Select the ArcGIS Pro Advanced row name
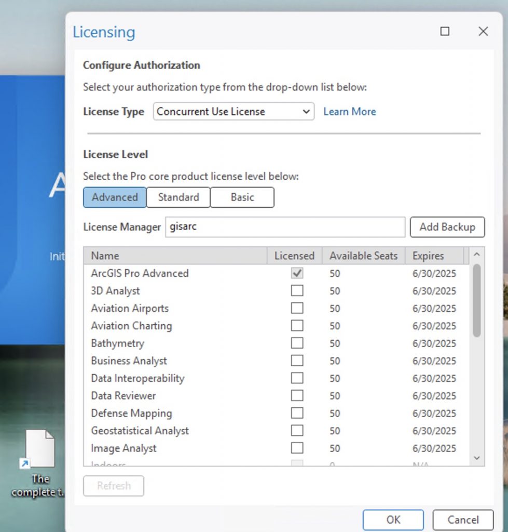 [x=140, y=273]
